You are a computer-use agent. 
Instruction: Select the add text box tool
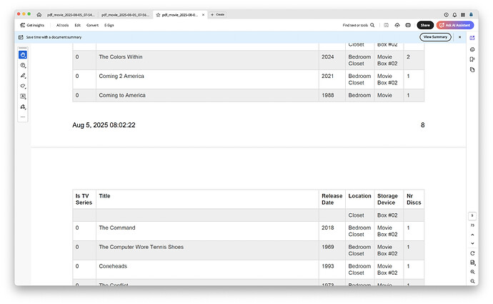23,97
